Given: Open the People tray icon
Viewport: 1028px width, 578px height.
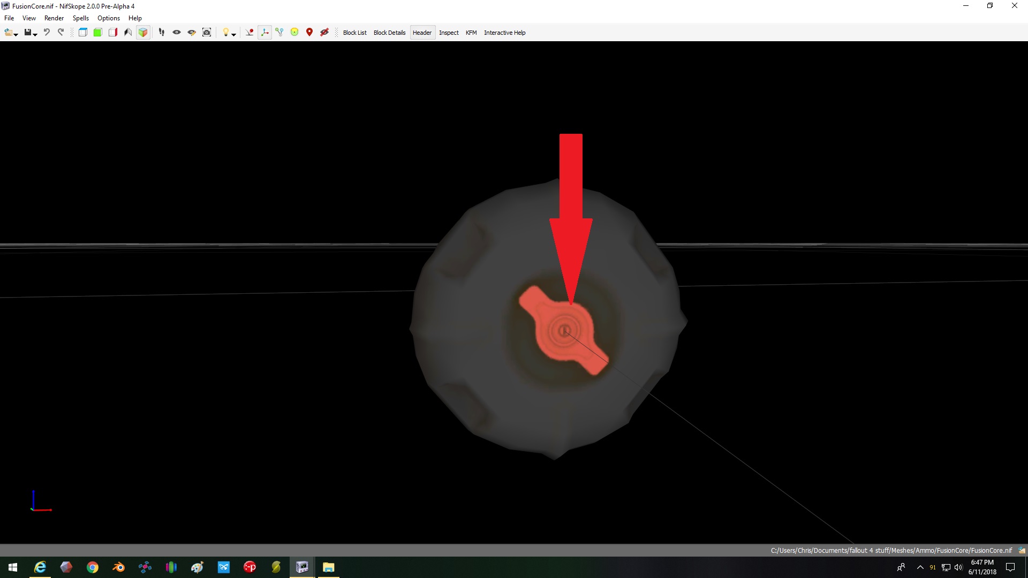Looking at the screenshot, I should click(901, 567).
